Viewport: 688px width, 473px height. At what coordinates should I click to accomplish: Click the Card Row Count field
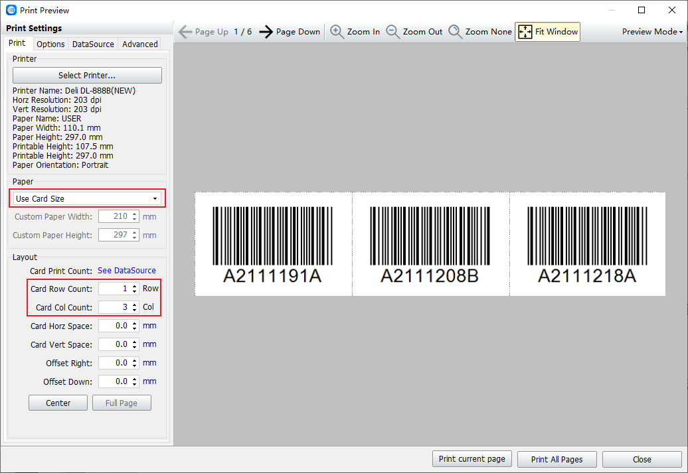point(114,289)
